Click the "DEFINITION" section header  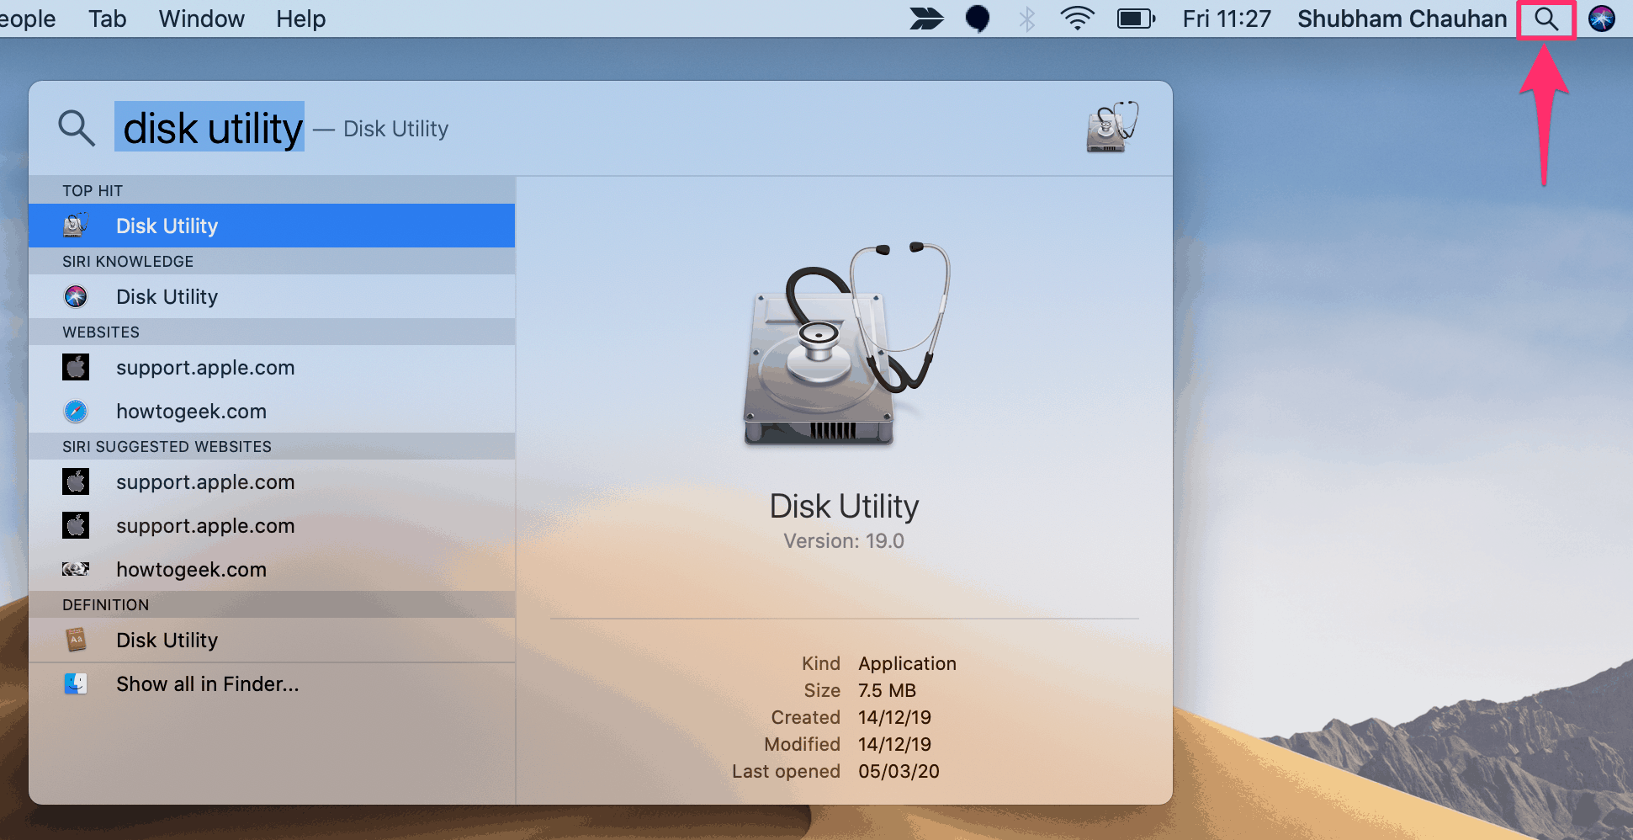click(x=105, y=605)
